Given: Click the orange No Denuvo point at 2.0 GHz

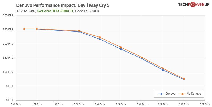Looking at the screenshot, I should click(142, 57).
